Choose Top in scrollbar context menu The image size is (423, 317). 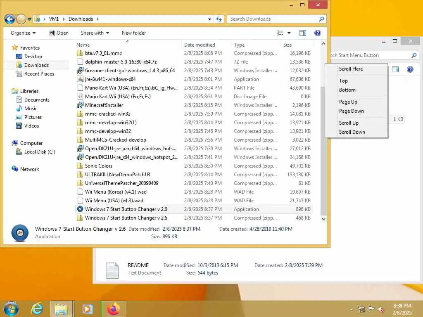[343, 80]
